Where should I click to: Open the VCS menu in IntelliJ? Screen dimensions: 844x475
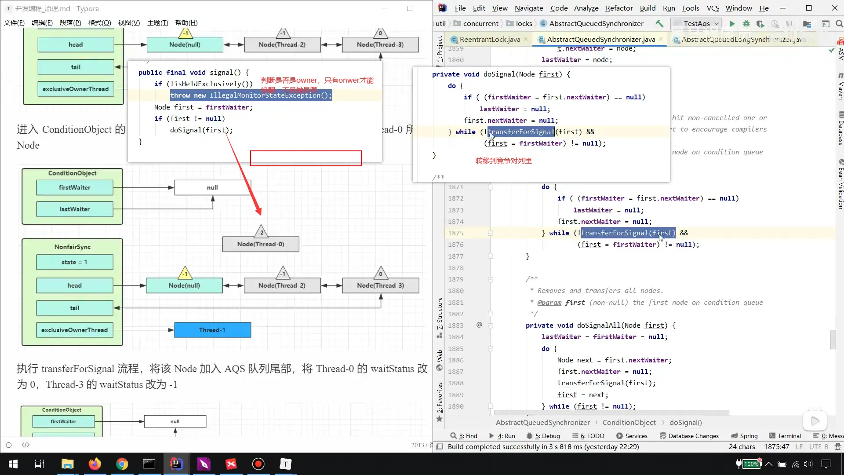click(x=713, y=8)
